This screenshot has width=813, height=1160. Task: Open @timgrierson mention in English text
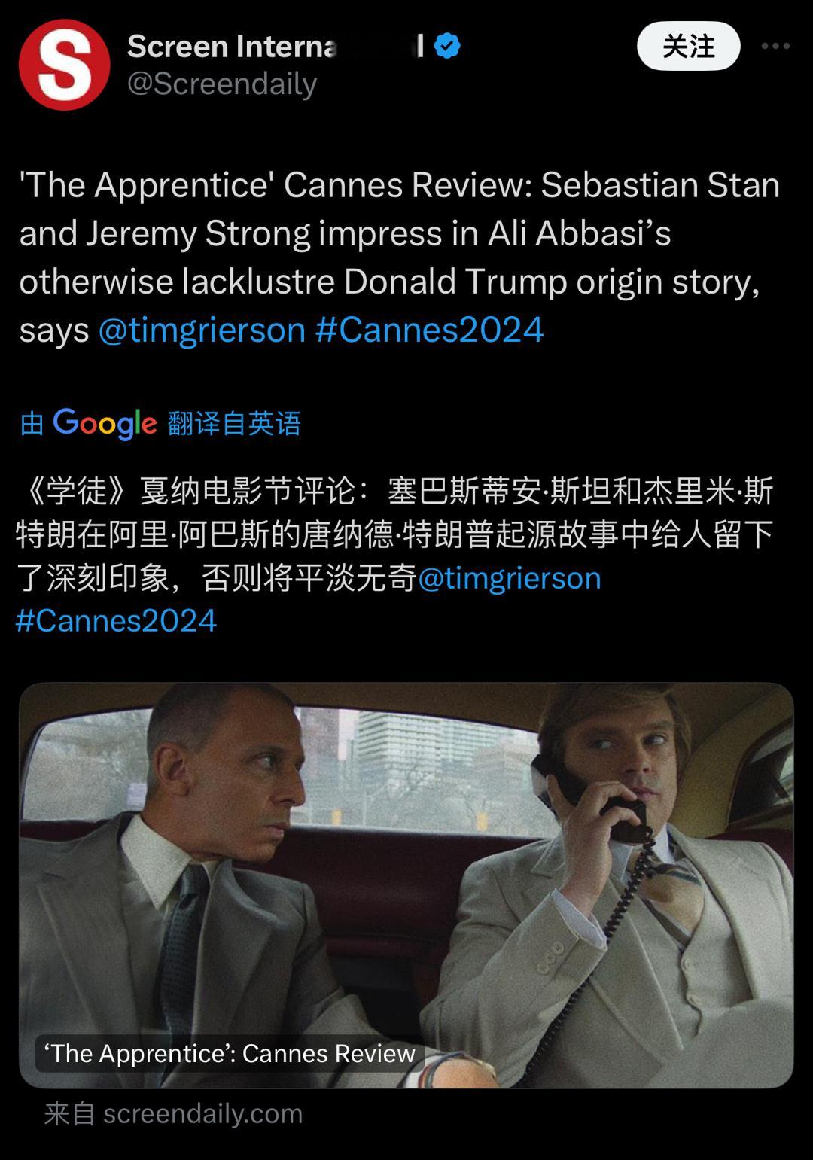[x=202, y=330]
